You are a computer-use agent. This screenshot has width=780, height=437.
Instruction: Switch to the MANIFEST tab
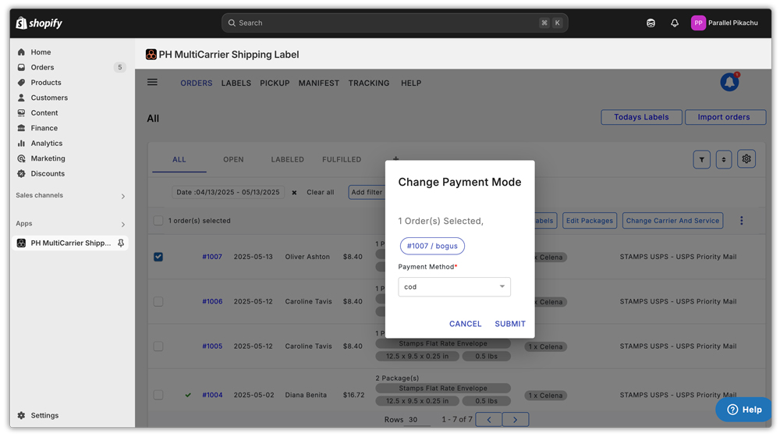click(319, 83)
